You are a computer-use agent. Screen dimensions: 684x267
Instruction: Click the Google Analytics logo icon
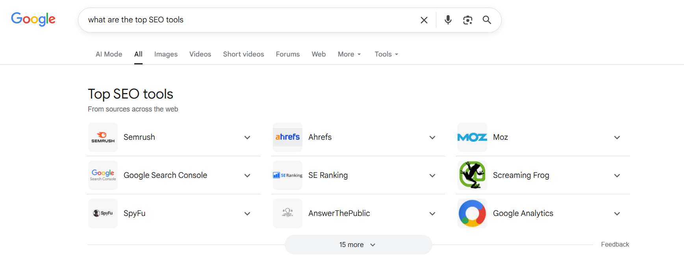coord(472,213)
